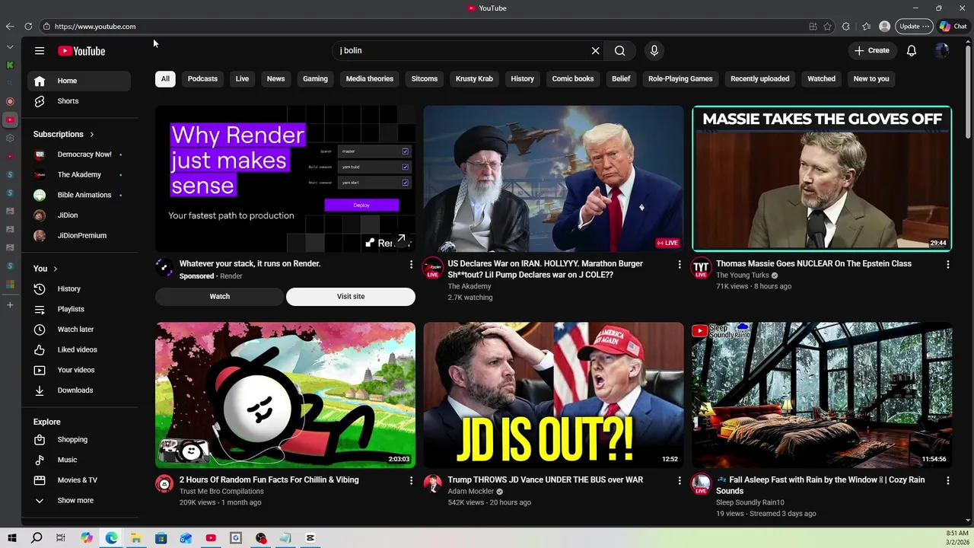Viewport: 974px width, 548px height.
Task: Open JiDionPremium subscription channel
Action: 79,236
